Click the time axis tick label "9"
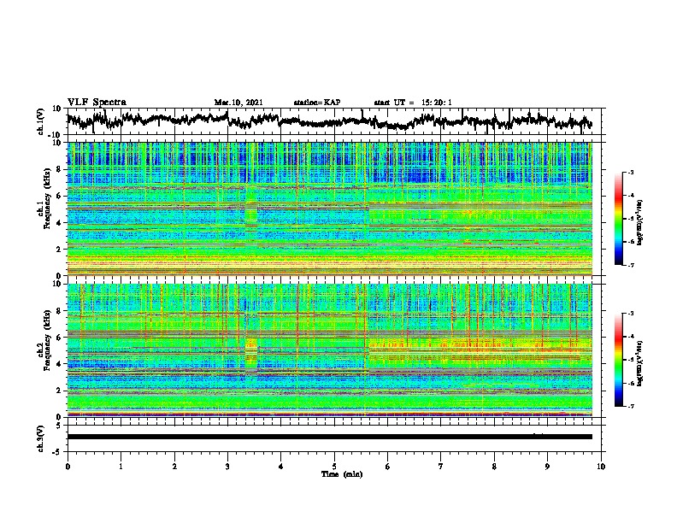 [x=547, y=467]
